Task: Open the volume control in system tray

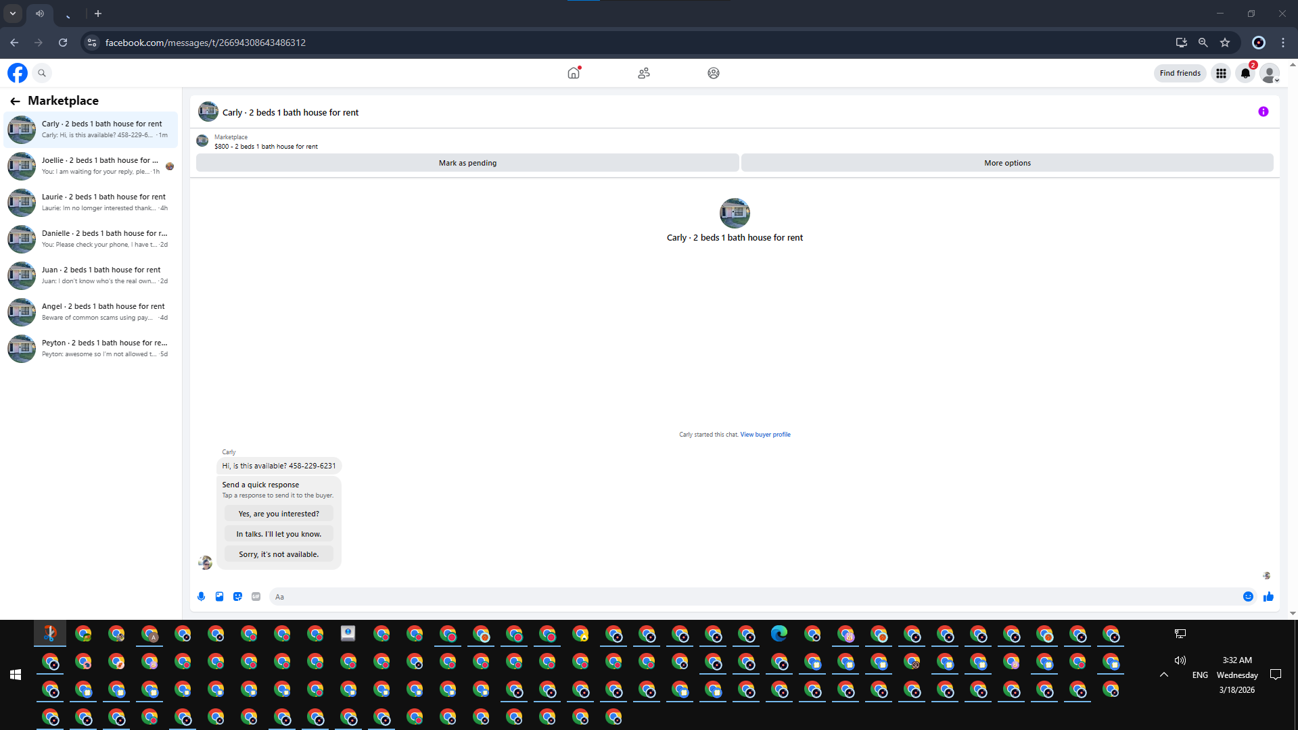Action: [x=1180, y=660]
